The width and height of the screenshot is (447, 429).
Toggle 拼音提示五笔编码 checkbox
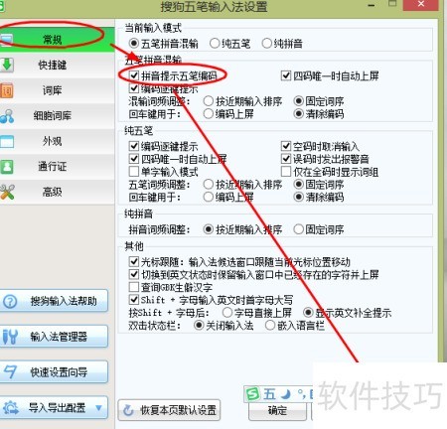pos(134,75)
